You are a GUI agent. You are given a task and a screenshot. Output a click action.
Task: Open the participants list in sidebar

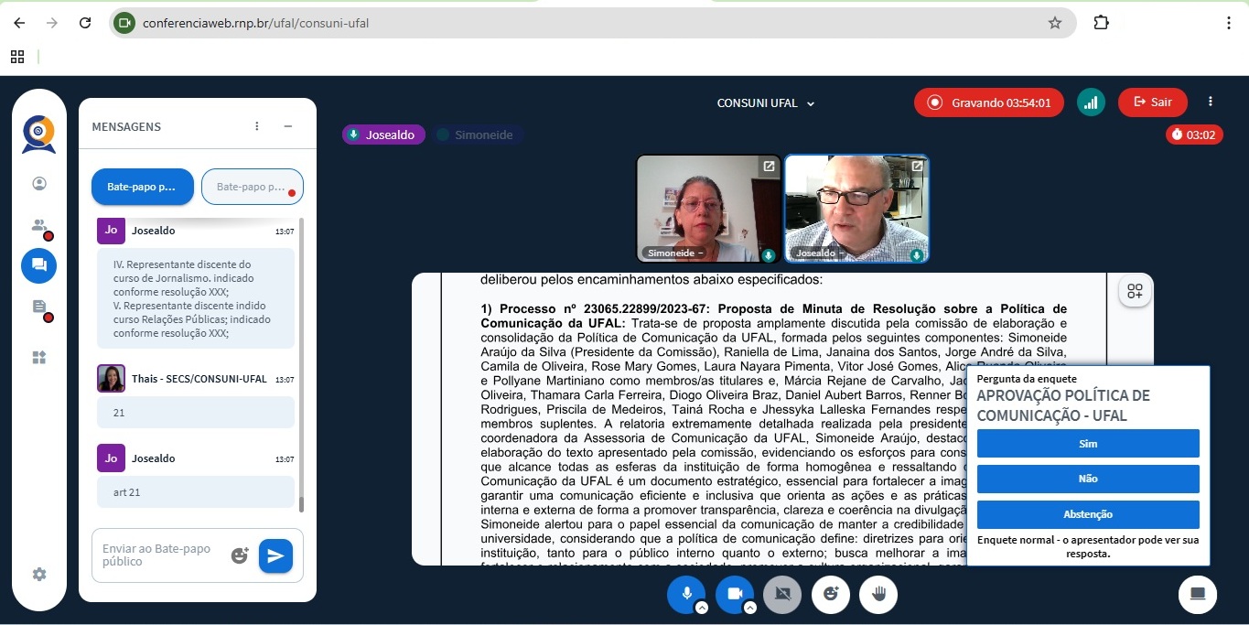click(x=38, y=225)
